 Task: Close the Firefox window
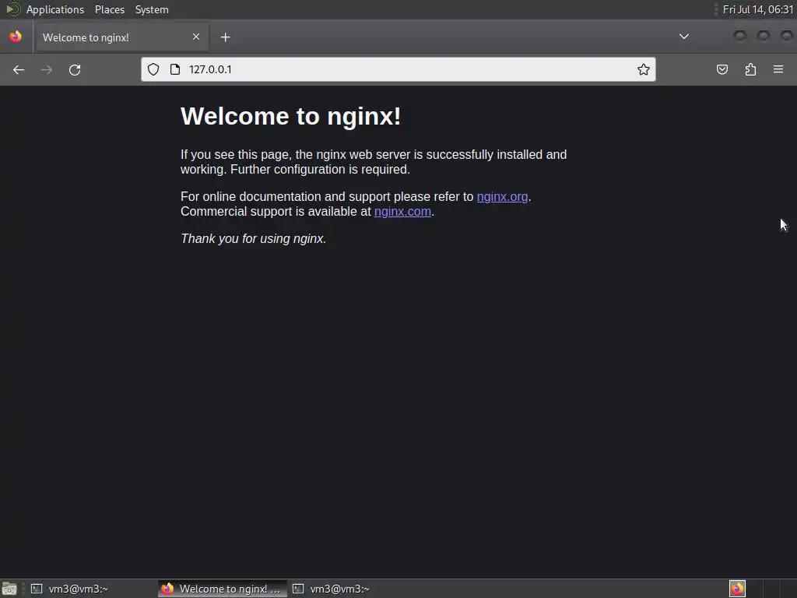pos(786,36)
